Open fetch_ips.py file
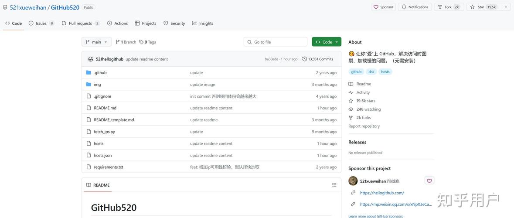Screen dimensions: 514x218 point(104,132)
